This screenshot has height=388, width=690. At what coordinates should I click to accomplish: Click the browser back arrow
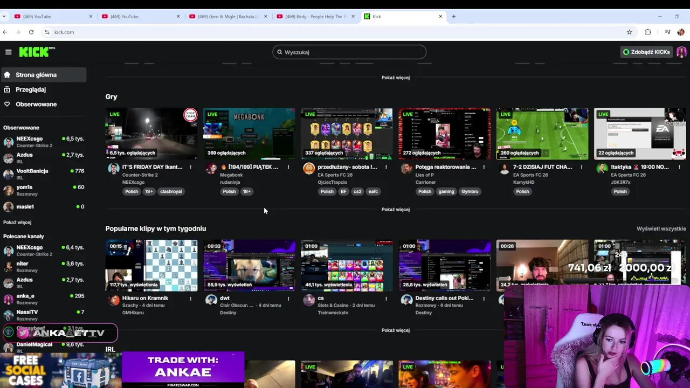coord(5,32)
